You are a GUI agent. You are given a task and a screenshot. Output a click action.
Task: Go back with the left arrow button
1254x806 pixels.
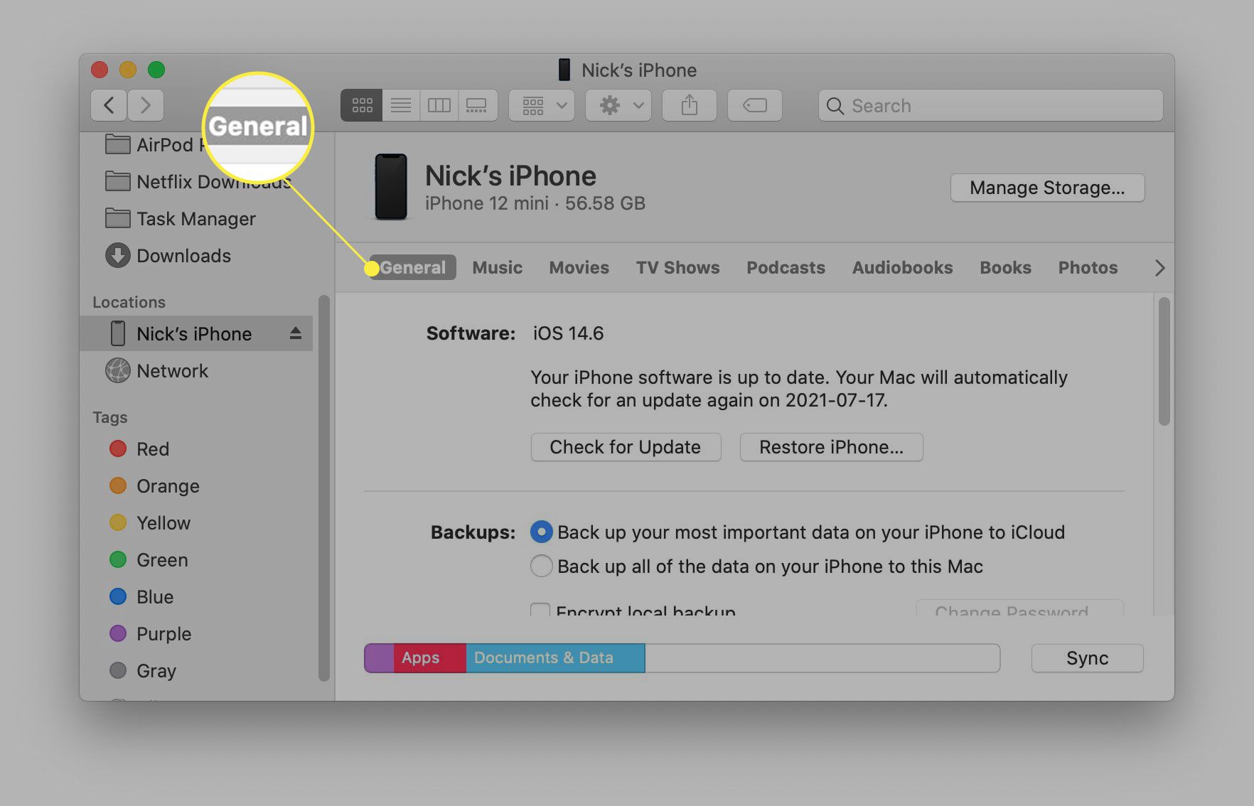point(109,105)
